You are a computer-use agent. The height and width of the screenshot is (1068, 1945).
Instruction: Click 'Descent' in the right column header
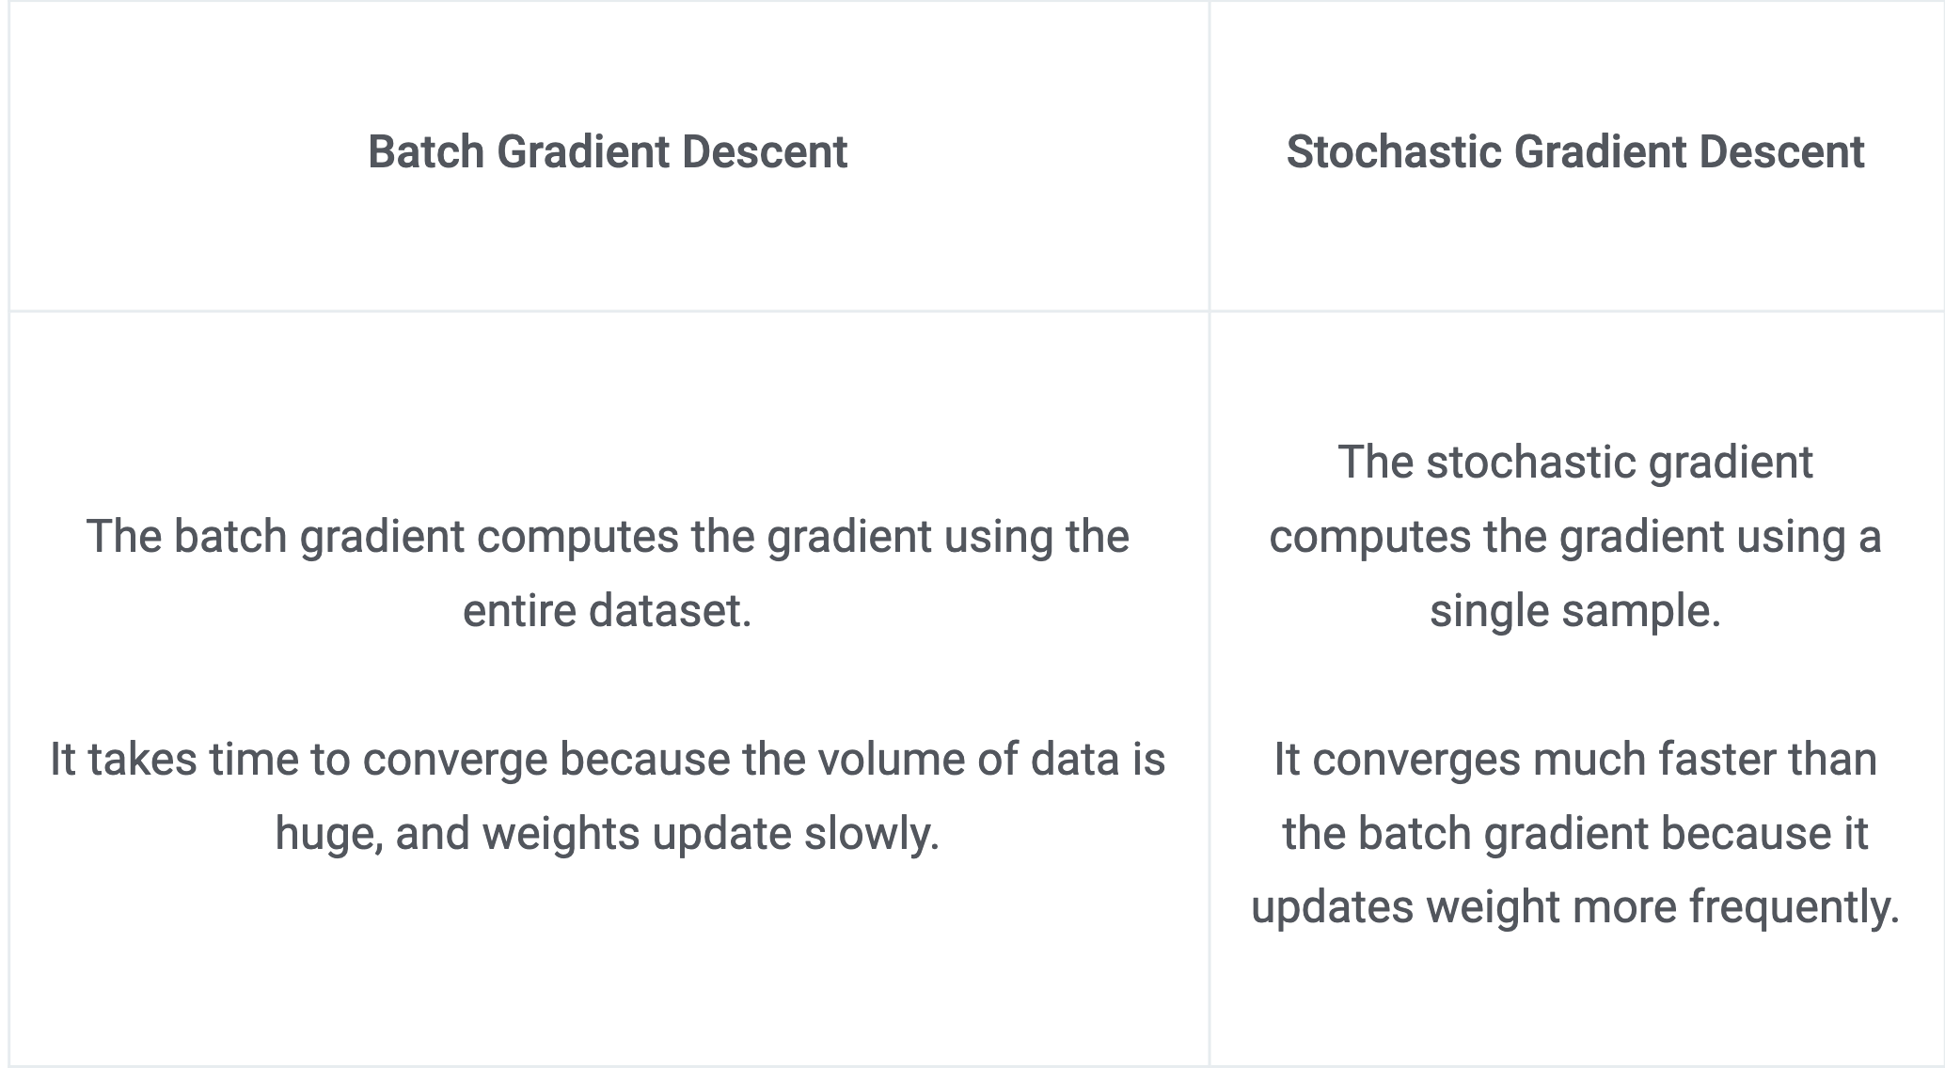1781,152
